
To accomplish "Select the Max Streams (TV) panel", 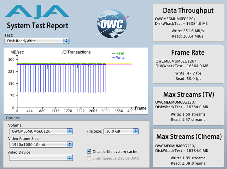I will coord(188,106).
